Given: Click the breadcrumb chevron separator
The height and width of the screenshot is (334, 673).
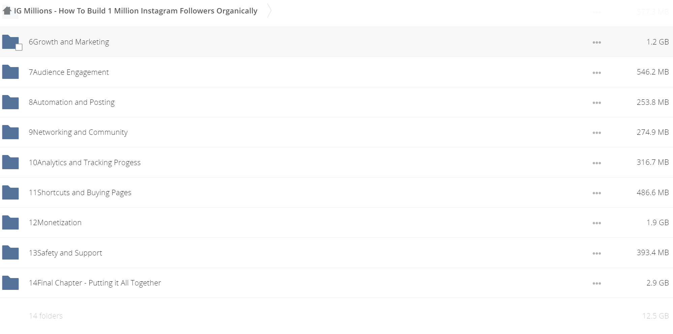Looking at the screenshot, I should [269, 10].
